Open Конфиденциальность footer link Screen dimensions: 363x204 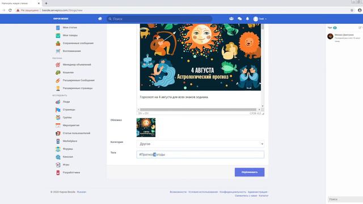[x=233, y=192]
